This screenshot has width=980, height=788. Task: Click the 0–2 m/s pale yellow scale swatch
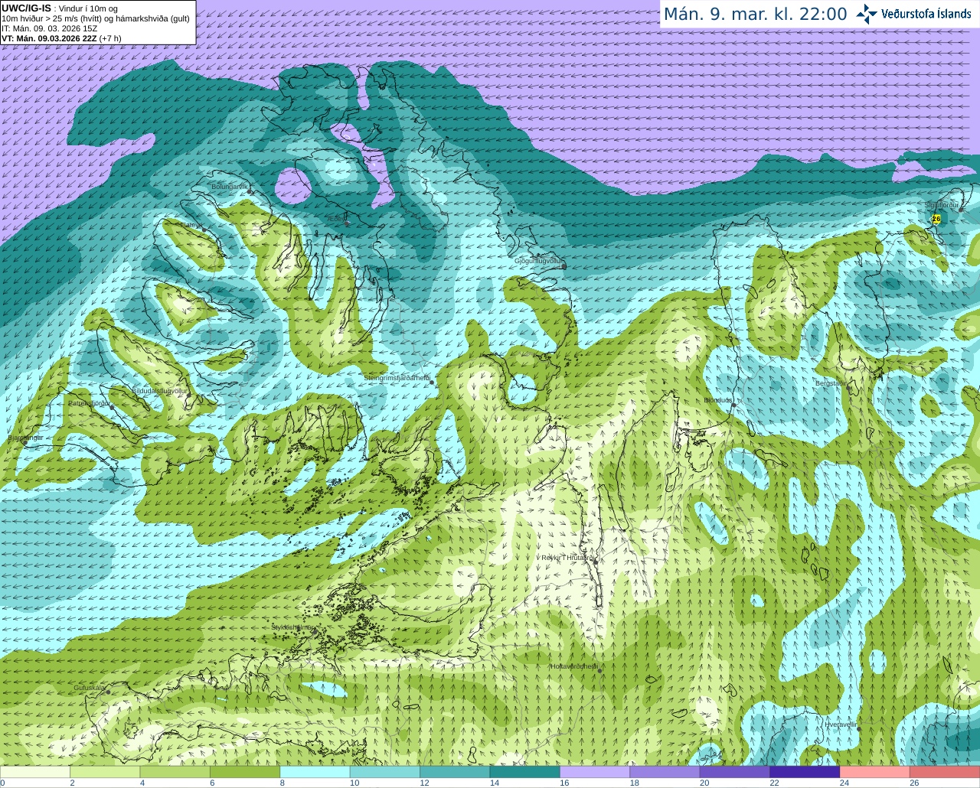35,772
